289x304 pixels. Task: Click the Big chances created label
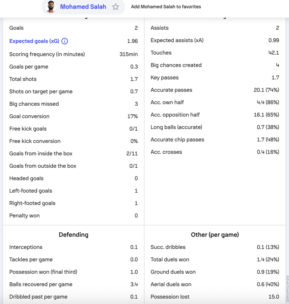tap(176, 65)
